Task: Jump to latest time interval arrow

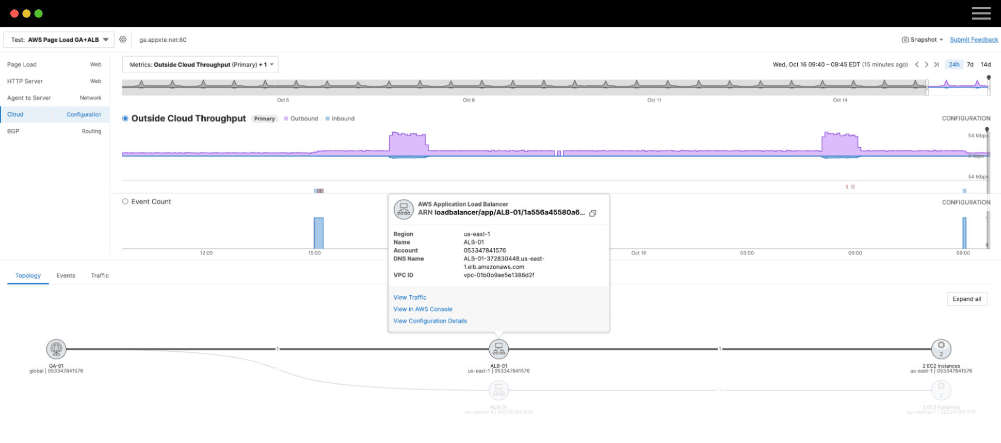Action: click(936, 64)
